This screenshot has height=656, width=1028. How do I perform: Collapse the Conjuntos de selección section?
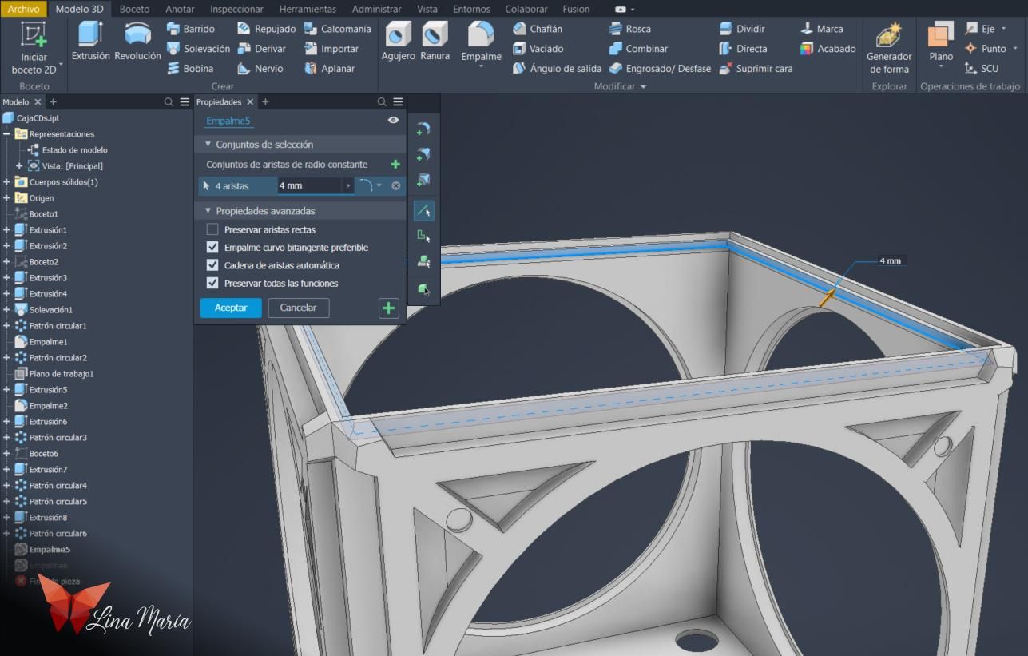click(208, 145)
